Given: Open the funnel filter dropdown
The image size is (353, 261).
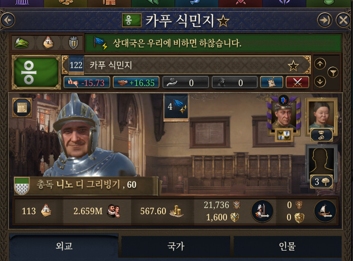Looking at the screenshot, I should (x=333, y=72).
